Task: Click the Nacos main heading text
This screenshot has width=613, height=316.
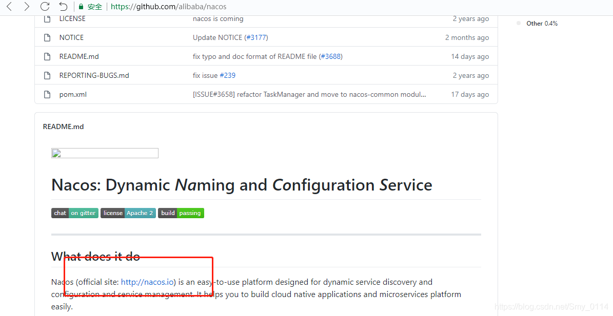Action: click(x=242, y=185)
